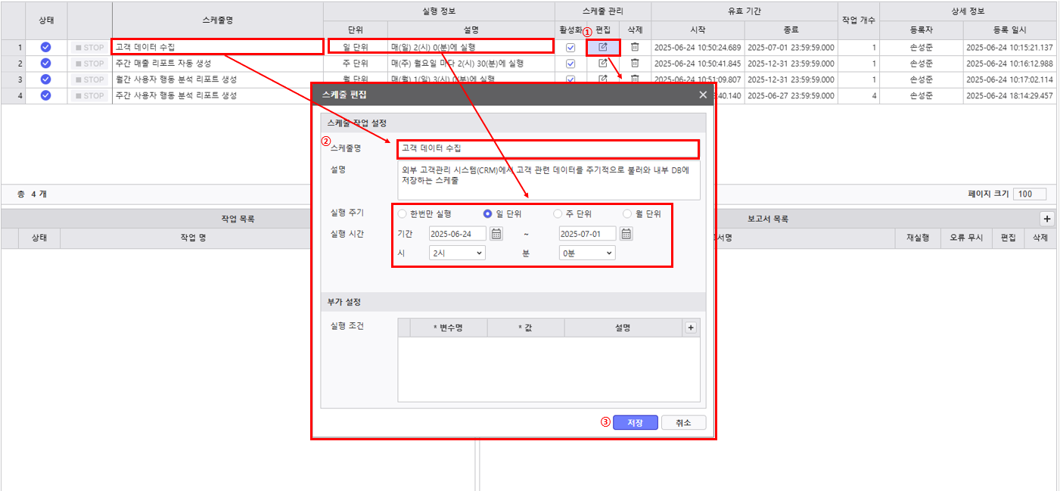Expand the 분 minute dropdown showing 0분

coord(587,253)
